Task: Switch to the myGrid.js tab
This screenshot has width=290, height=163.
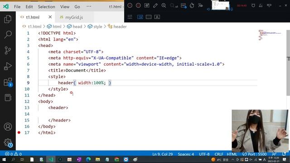Action: pos(74,17)
